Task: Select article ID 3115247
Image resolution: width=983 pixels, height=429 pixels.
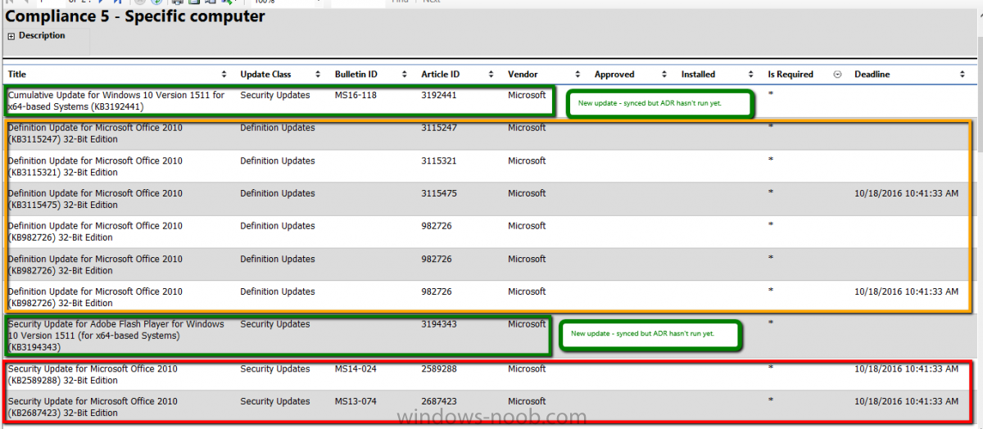Action: [439, 128]
